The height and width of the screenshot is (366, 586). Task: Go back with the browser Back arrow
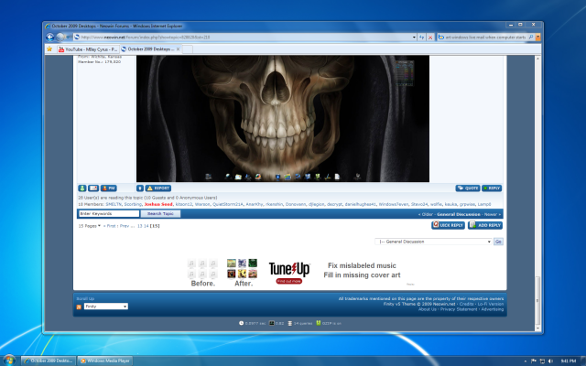click(x=50, y=37)
